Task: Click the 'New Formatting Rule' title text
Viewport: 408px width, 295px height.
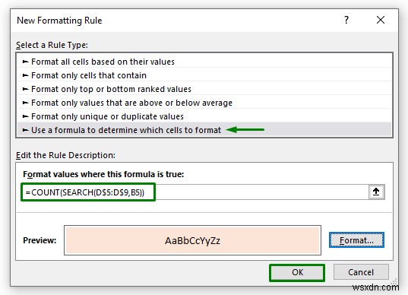Action: (59, 21)
